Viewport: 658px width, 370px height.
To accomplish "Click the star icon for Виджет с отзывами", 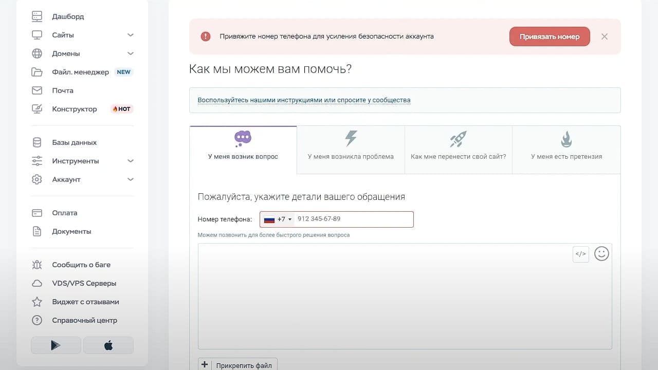I will (37, 302).
